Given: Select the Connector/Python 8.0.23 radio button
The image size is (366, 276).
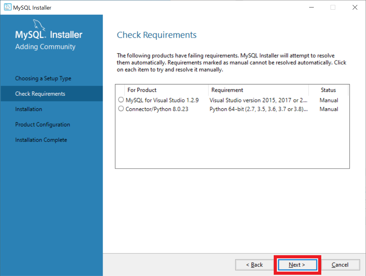Looking at the screenshot, I should [121, 109].
